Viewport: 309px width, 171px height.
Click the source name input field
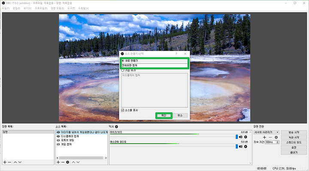click(x=154, y=65)
